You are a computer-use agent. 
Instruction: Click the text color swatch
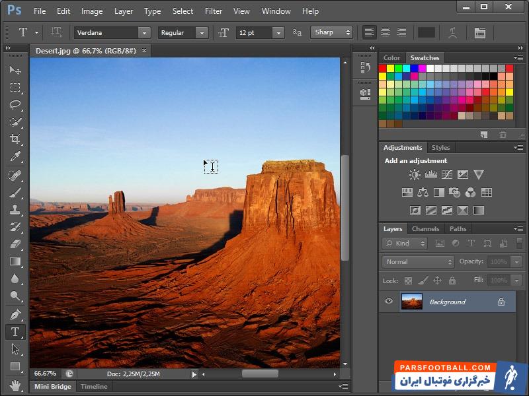tap(427, 32)
